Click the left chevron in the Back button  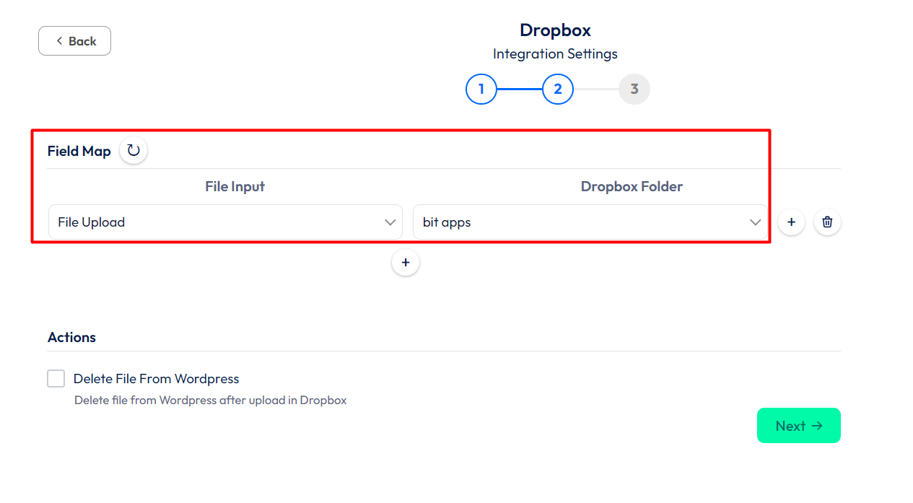click(x=59, y=41)
